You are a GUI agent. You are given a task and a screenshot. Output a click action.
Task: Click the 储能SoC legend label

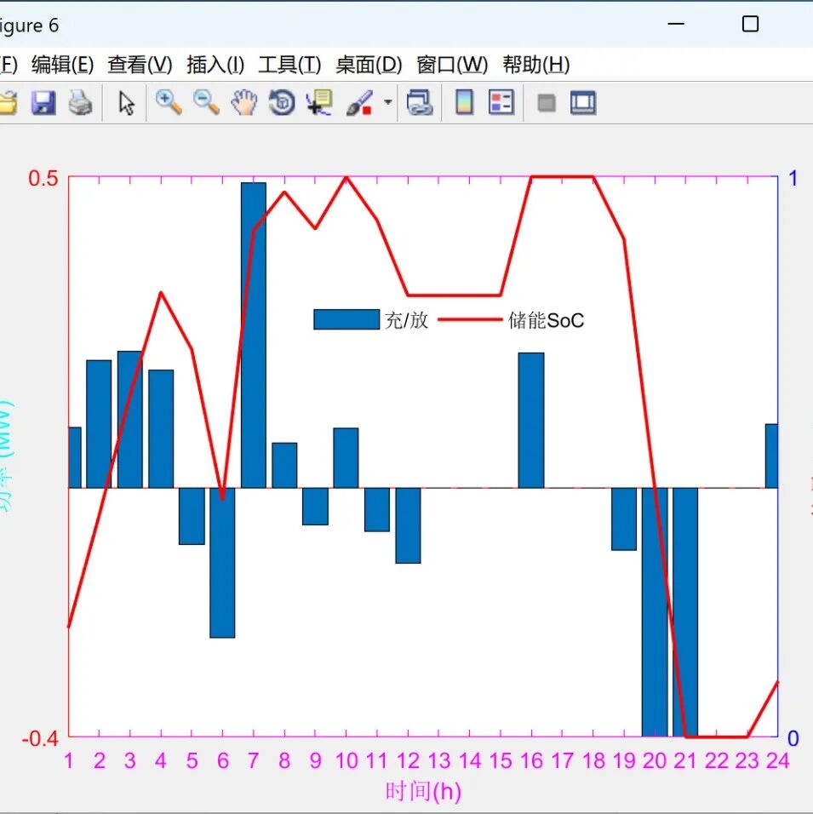pos(547,320)
